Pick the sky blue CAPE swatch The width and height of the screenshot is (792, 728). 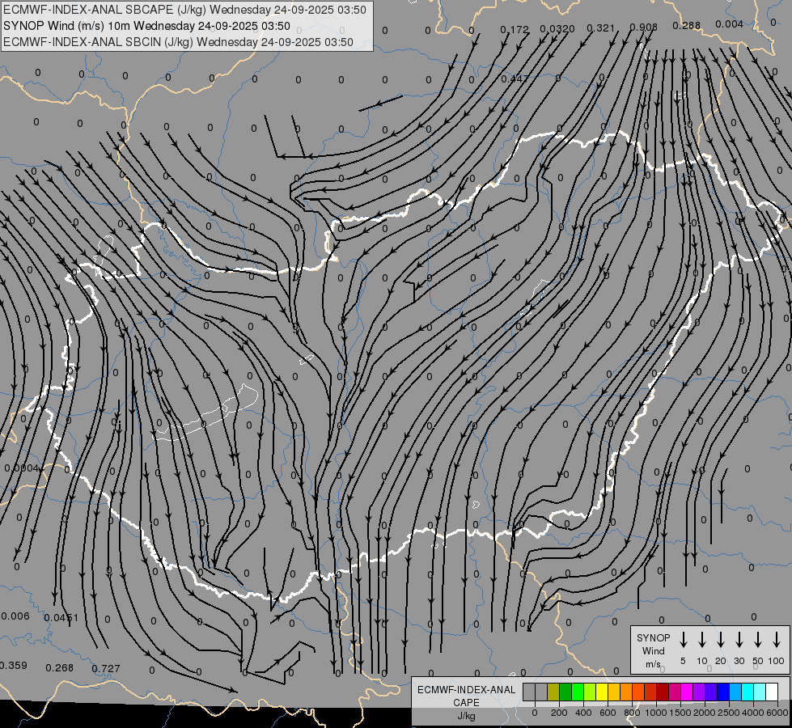click(x=735, y=692)
